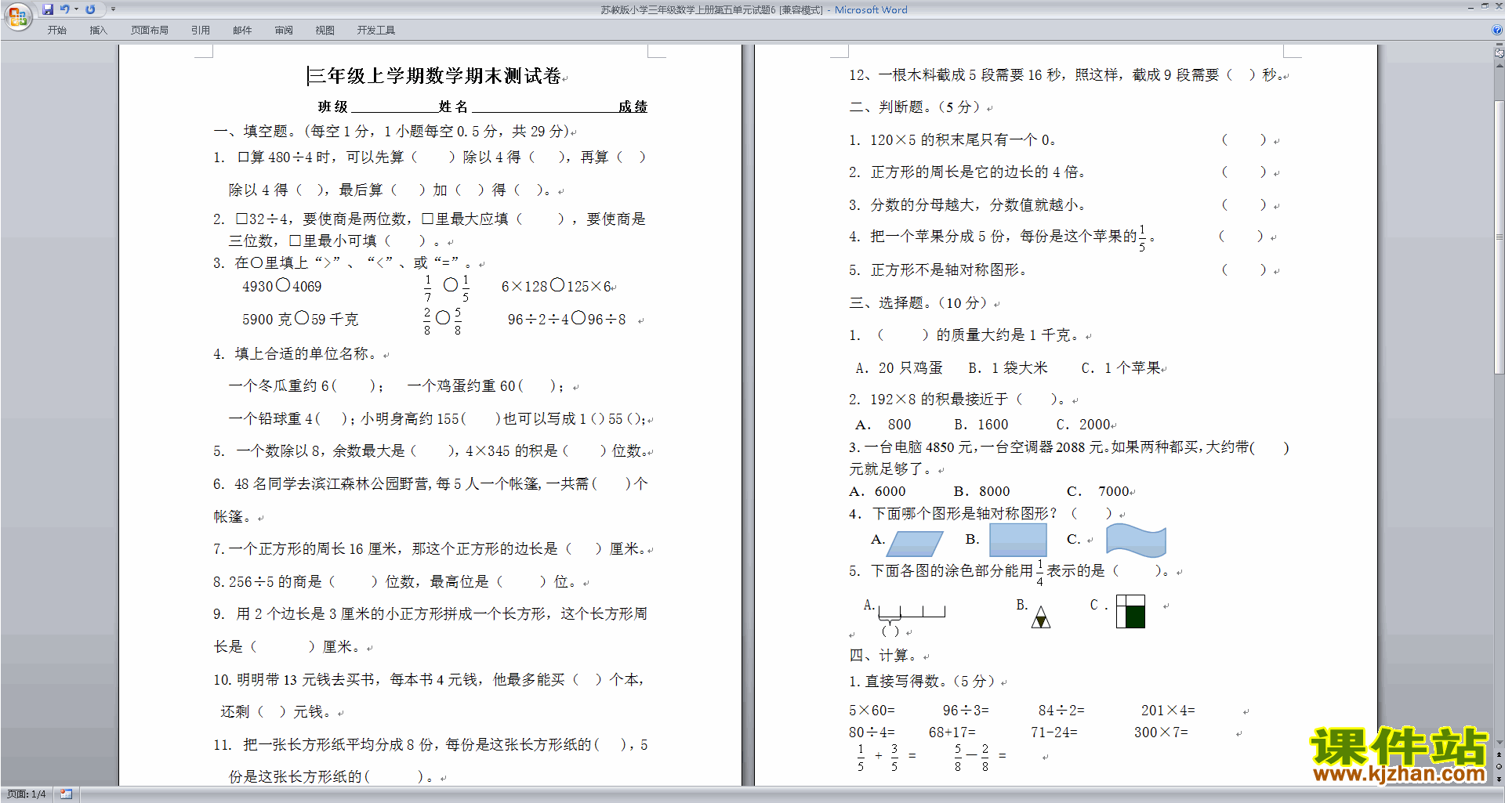The height and width of the screenshot is (803, 1505).
Task: Click the statement 正方形不是轴对称图形
Action: (948, 270)
